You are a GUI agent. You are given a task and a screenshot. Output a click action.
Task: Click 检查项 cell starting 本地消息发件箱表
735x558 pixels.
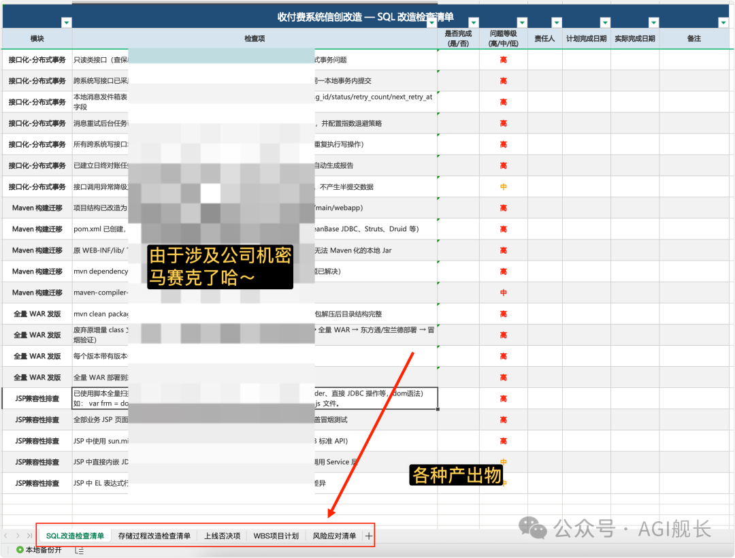point(255,101)
